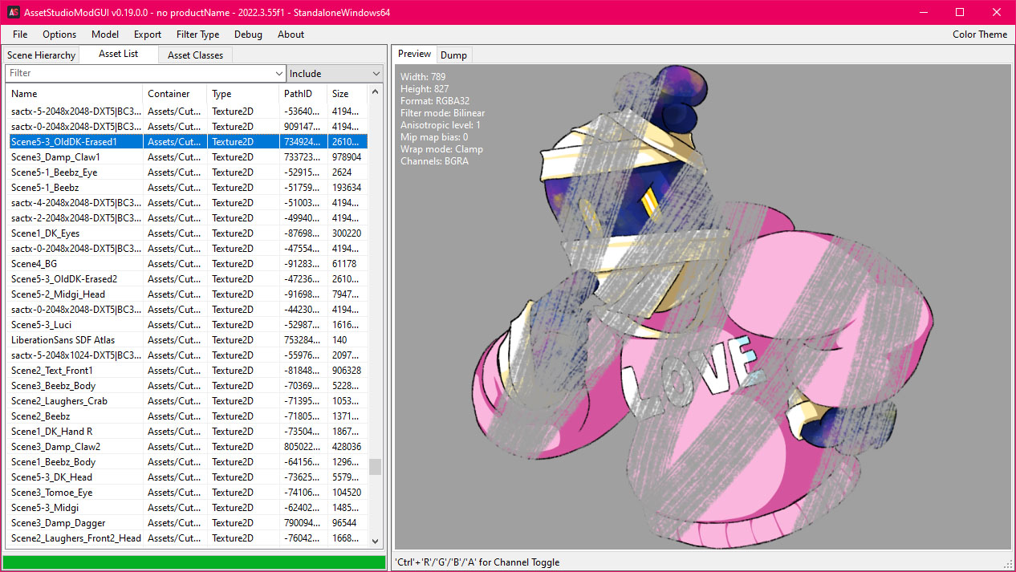The image size is (1016, 572).
Task: Switch to the Scene Hierarchy tab
Action: (x=41, y=55)
